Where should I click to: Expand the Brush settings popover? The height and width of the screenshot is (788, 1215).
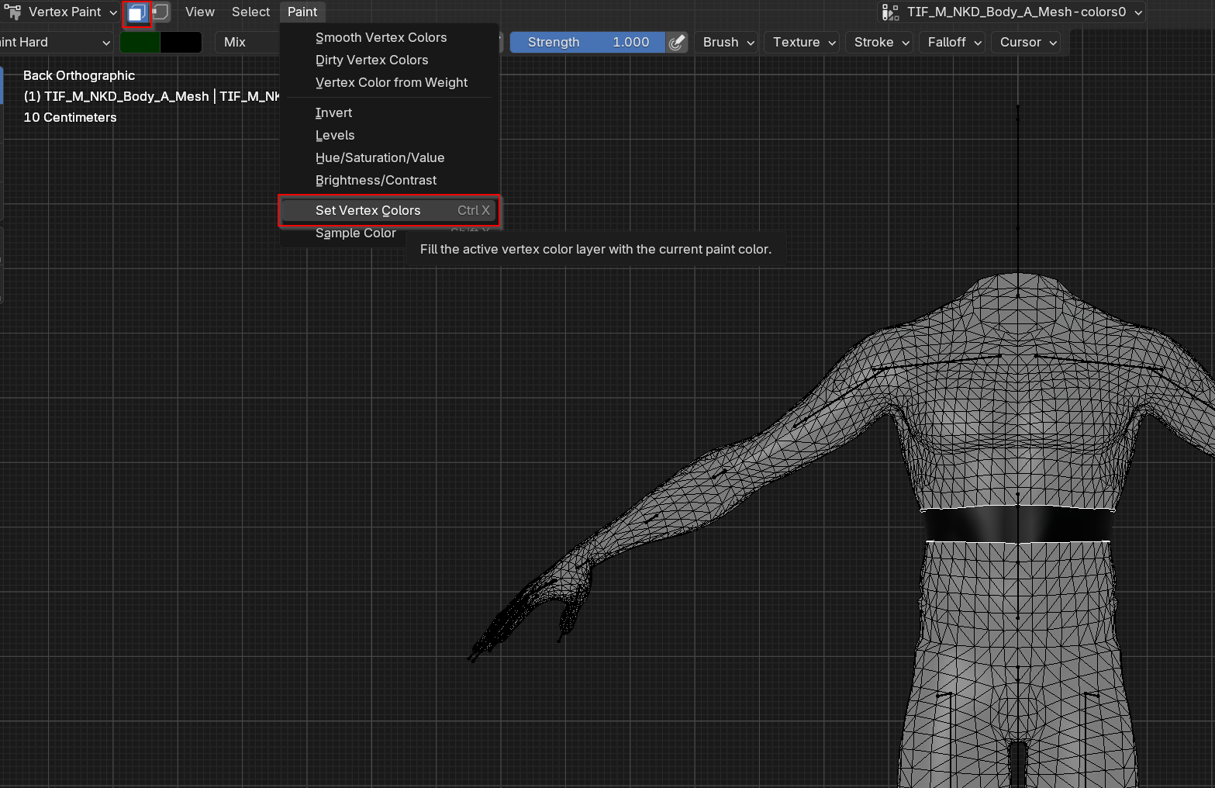pos(728,43)
